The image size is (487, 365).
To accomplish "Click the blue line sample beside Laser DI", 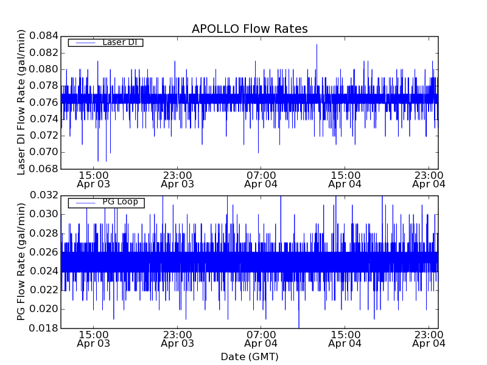I will tap(85, 43).
